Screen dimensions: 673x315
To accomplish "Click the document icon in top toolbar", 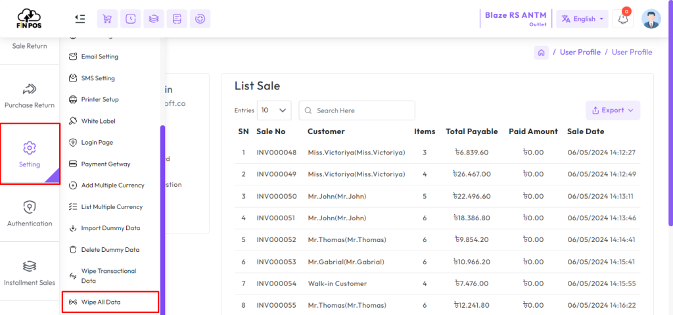I will (x=177, y=19).
